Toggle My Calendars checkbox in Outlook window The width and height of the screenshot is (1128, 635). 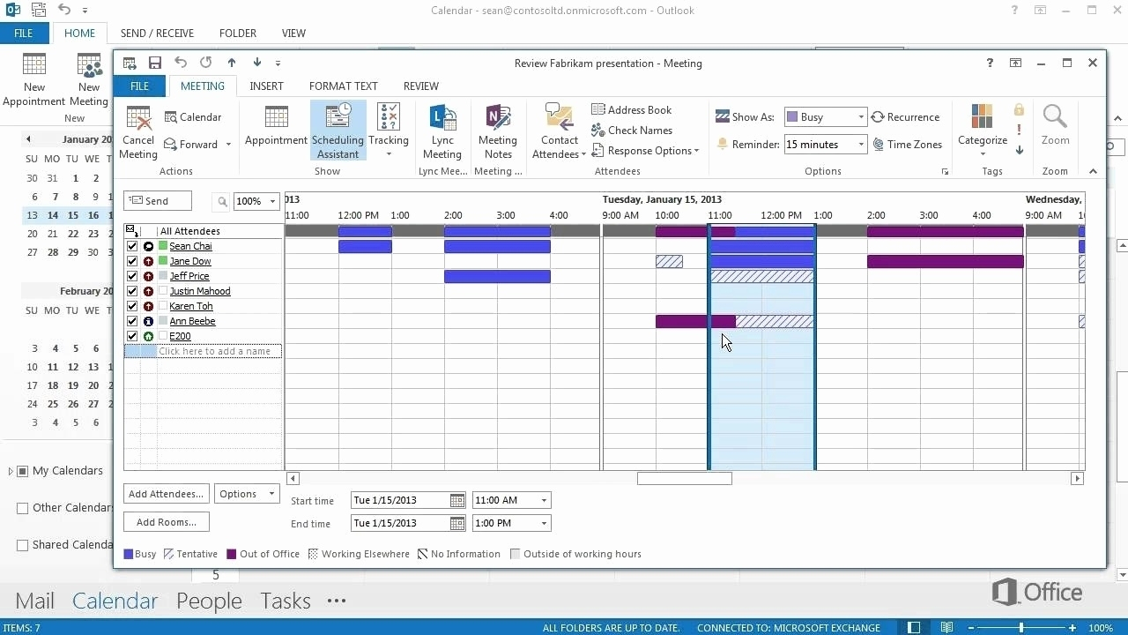click(23, 471)
